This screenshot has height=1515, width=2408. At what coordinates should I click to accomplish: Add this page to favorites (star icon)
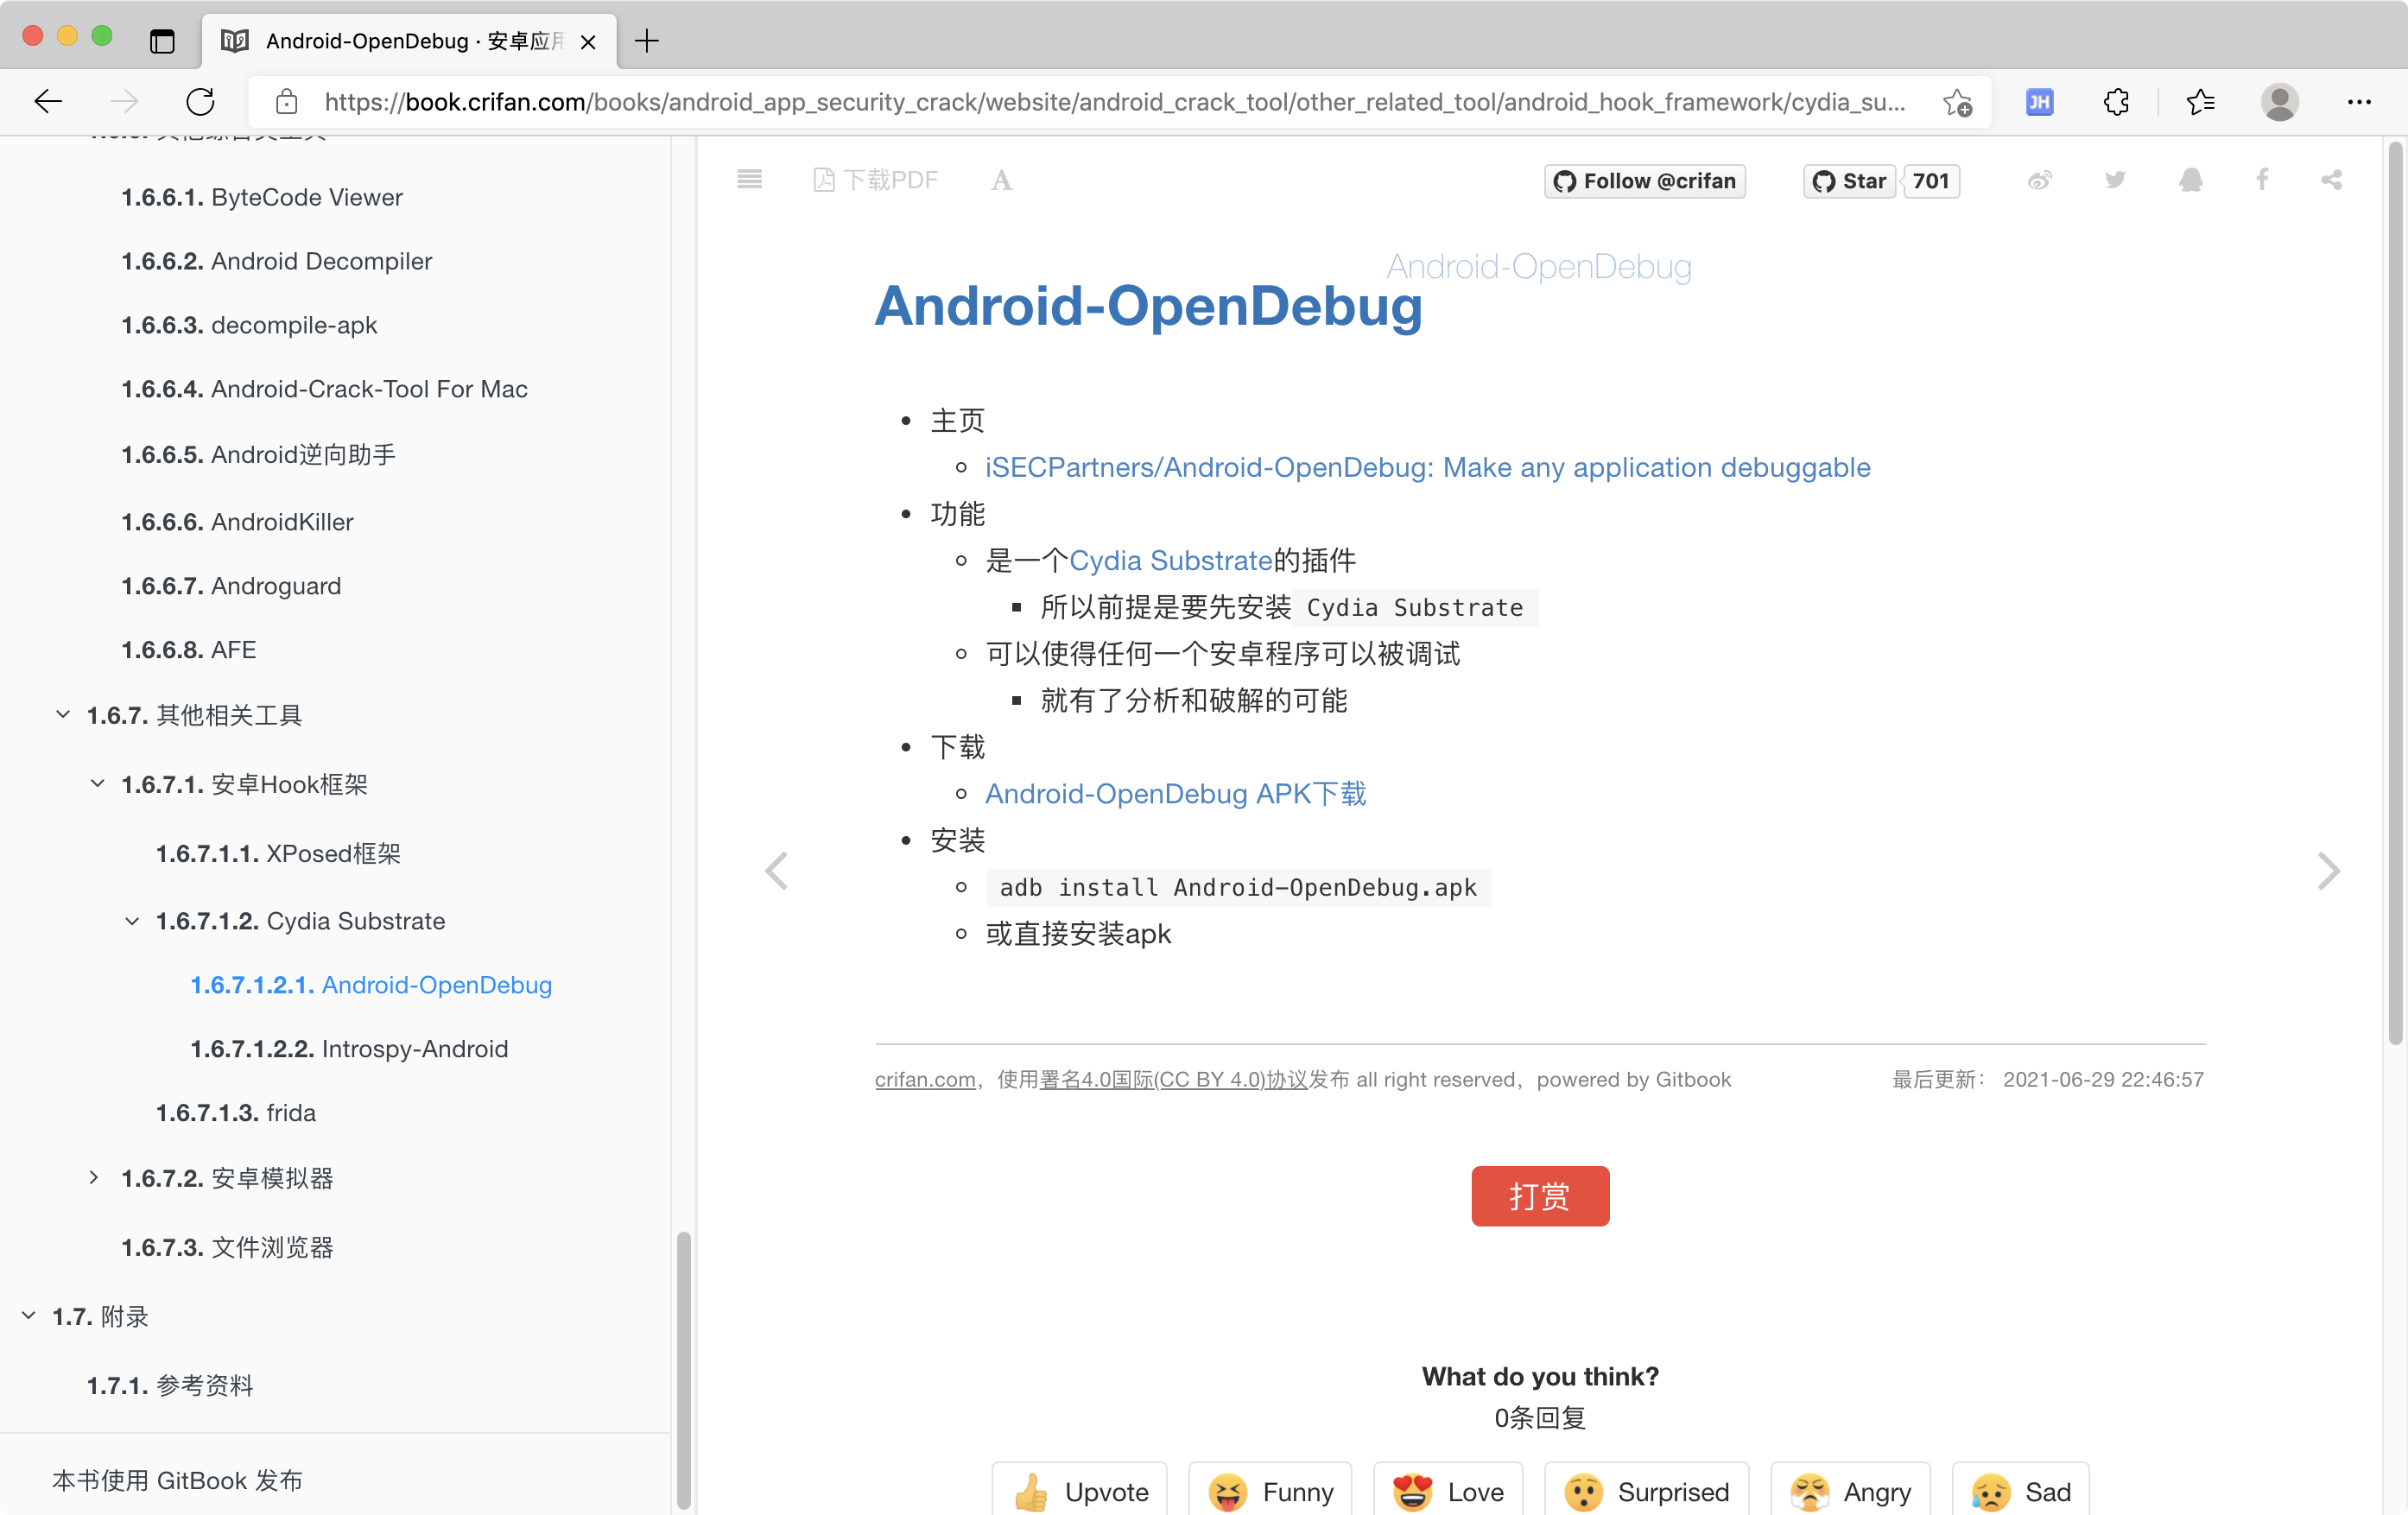click(1956, 102)
